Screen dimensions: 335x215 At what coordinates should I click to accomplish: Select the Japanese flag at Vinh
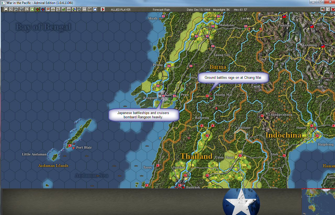tap(284, 155)
